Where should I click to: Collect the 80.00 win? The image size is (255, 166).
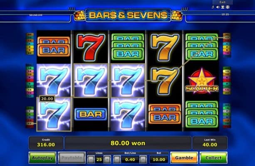(213, 158)
